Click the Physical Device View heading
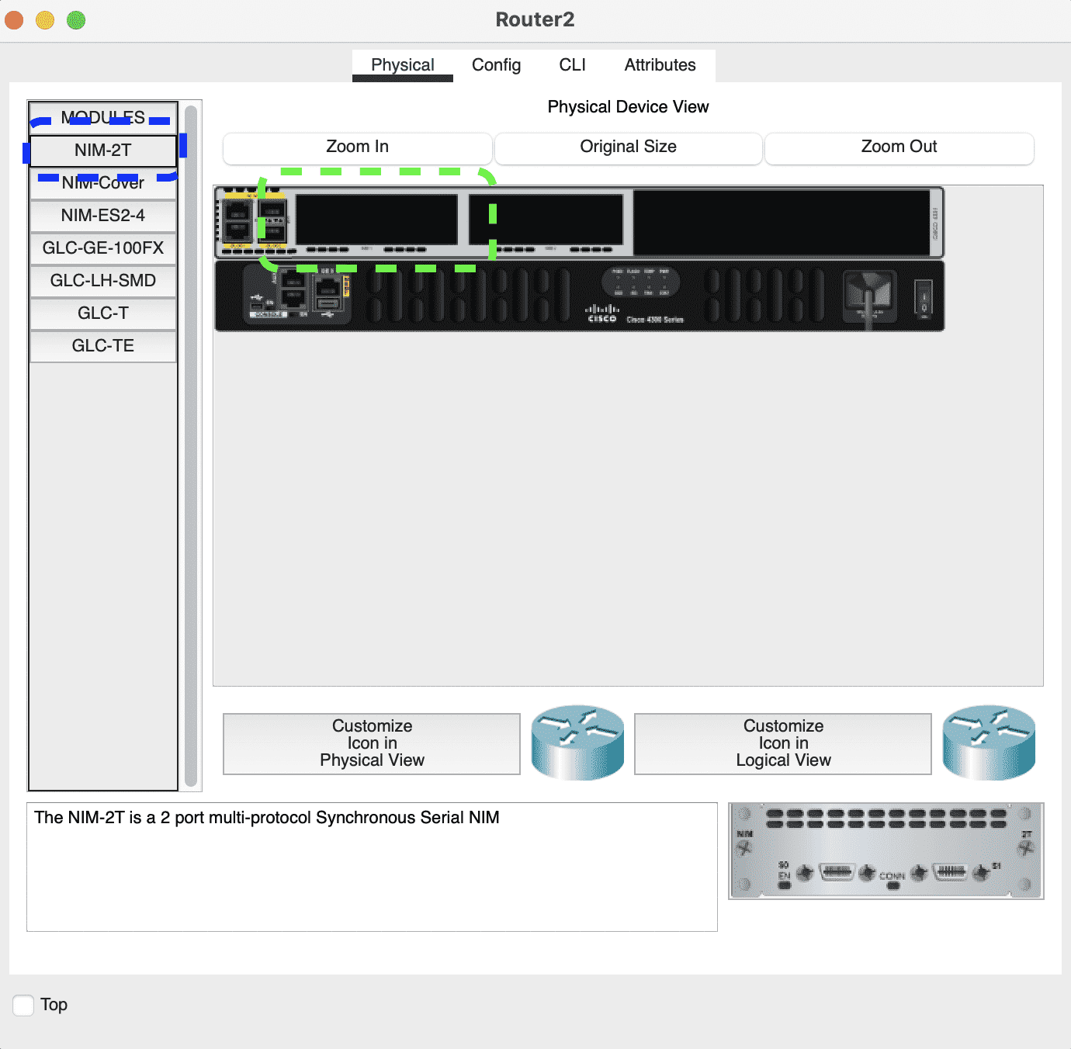The width and height of the screenshot is (1071, 1049). [628, 107]
